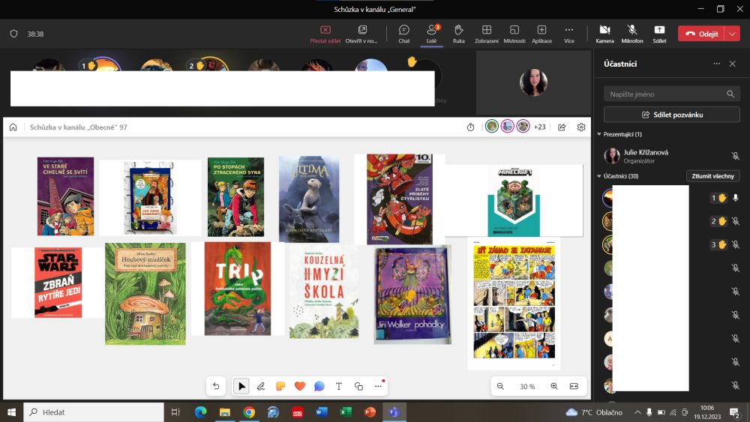
Task: Click muted mic of participant with hand 2
Action: (x=735, y=221)
